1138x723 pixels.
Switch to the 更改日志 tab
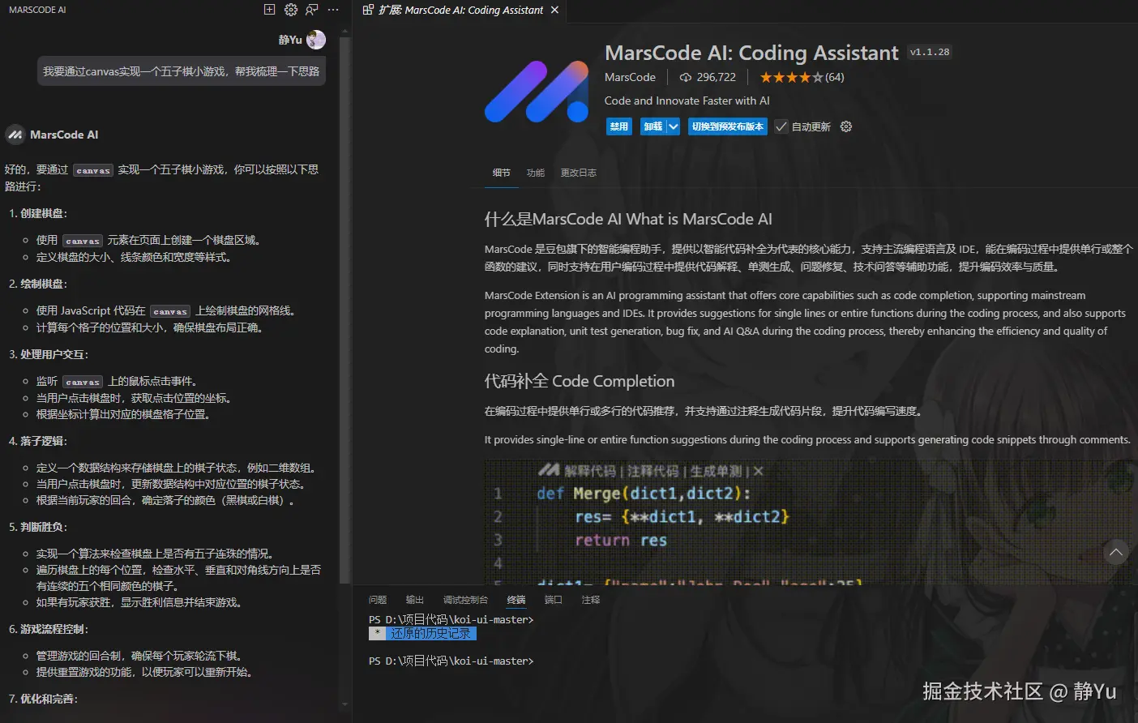579,173
